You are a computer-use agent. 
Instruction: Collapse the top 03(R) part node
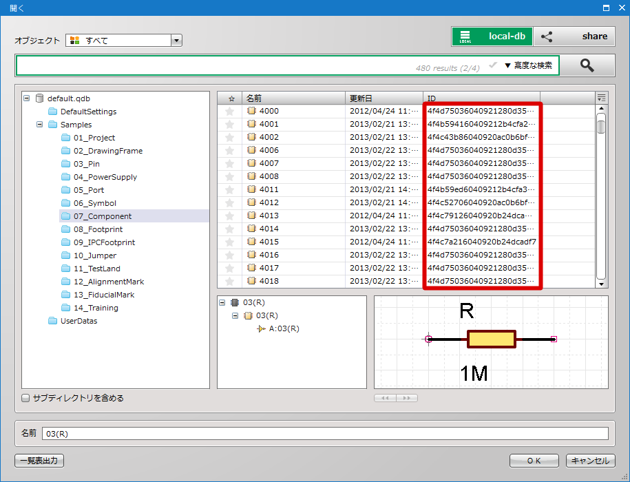[222, 302]
